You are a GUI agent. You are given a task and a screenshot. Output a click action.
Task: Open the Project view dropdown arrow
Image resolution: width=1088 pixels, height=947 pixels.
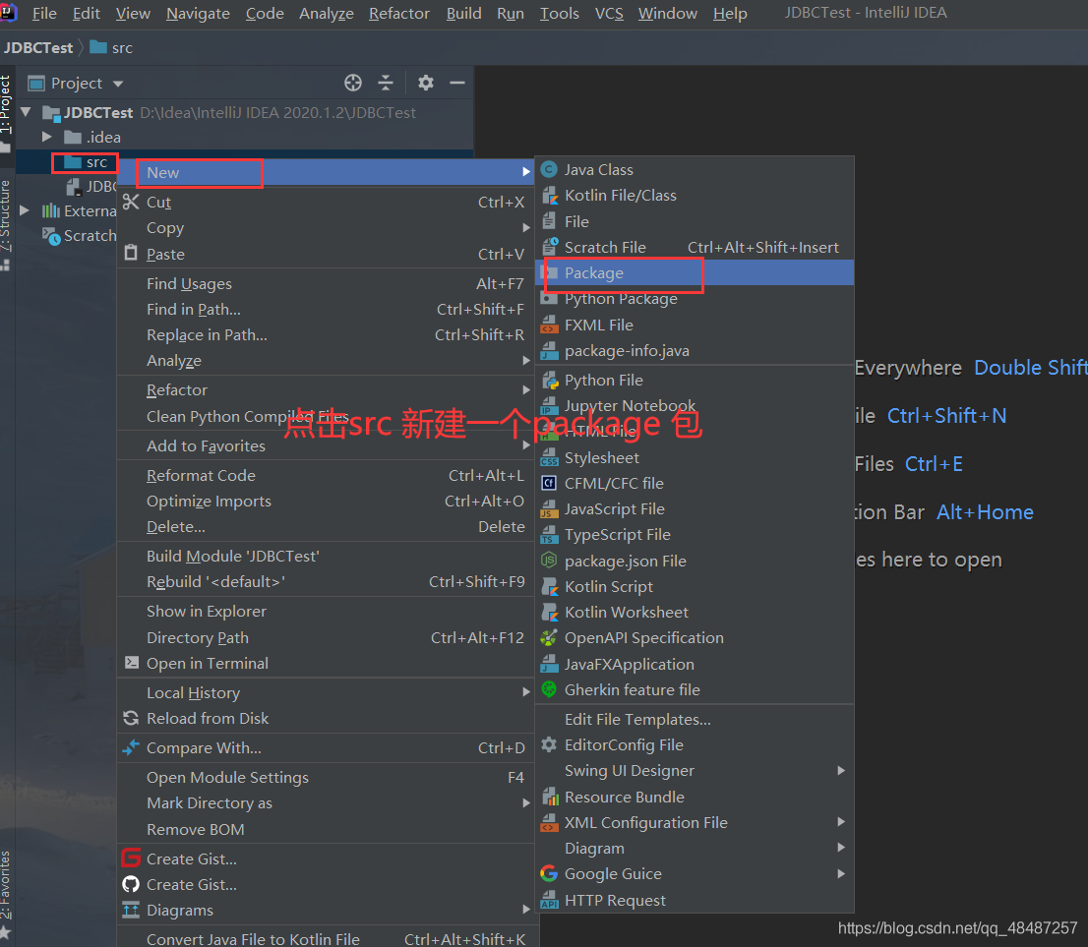coord(118,84)
